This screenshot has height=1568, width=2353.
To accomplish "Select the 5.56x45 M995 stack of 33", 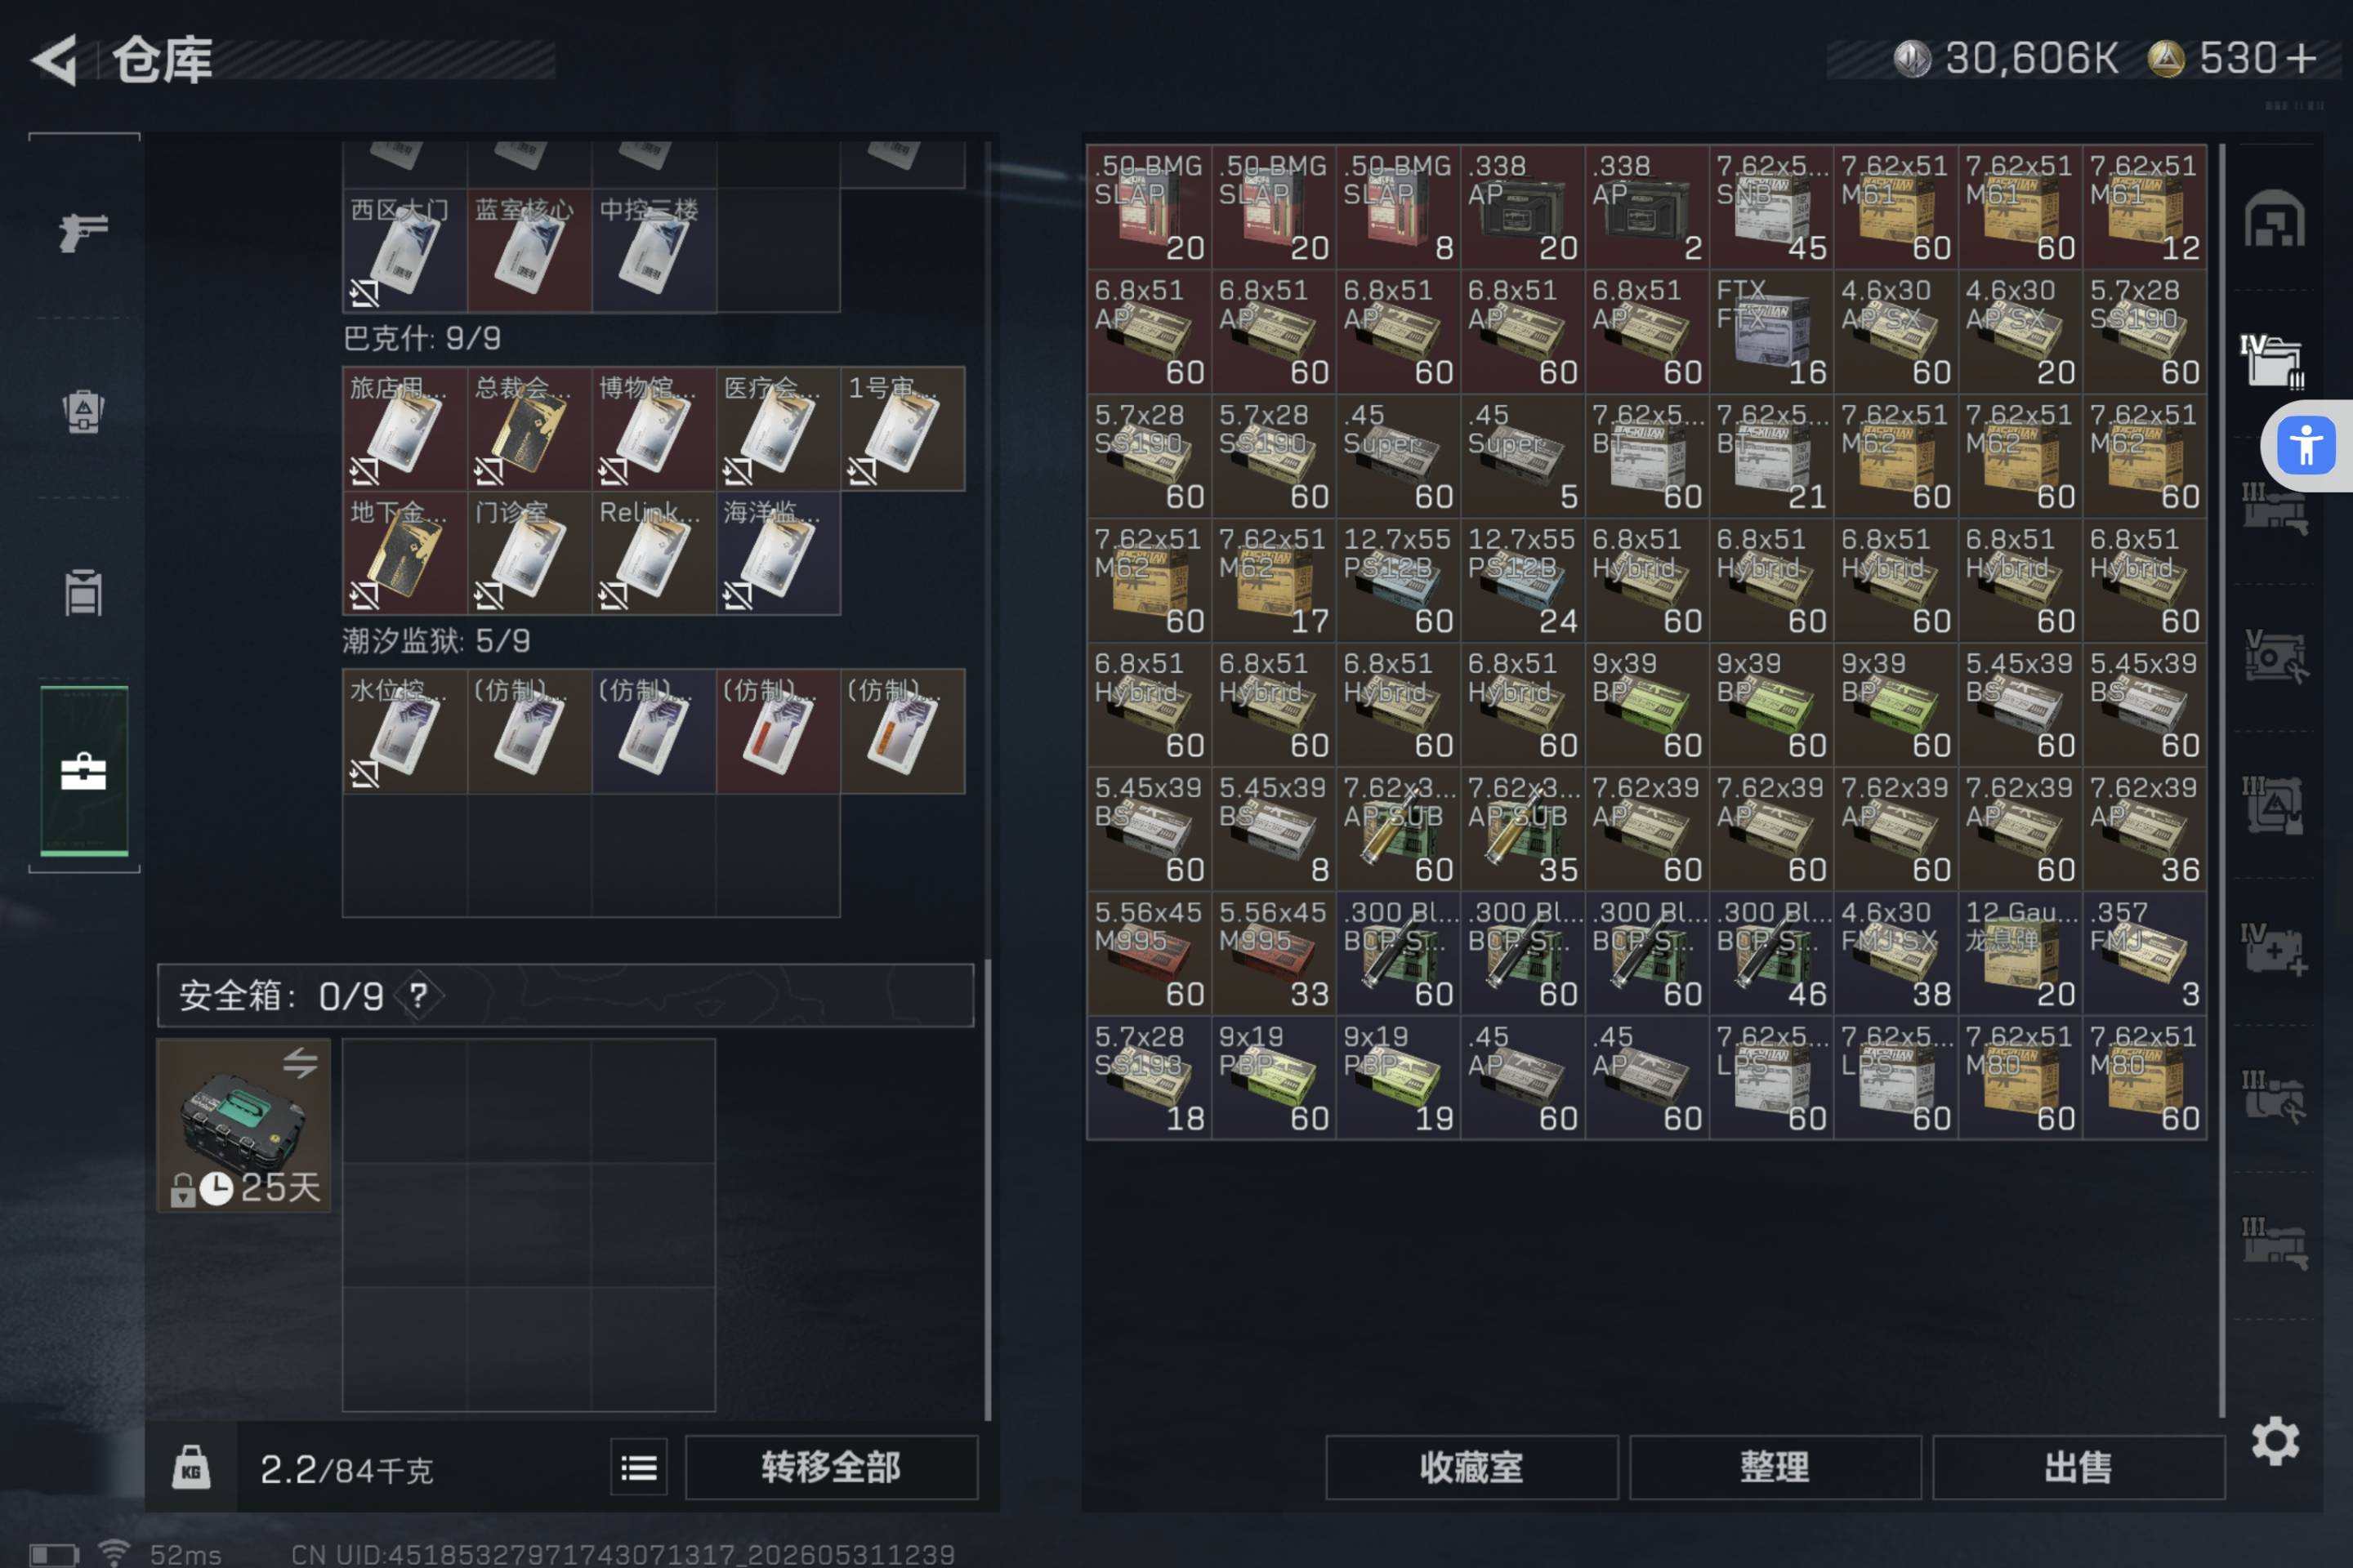I will (x=1274, y=953).
